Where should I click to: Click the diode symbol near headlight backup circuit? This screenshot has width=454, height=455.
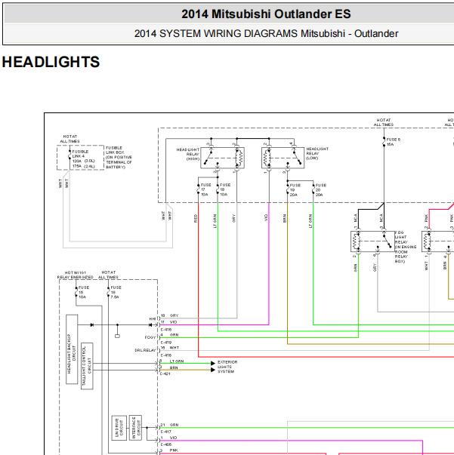pyautogui.click(x=92, y=325)
